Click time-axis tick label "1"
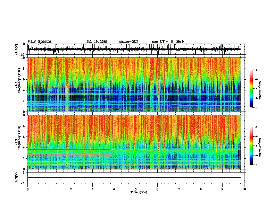Viewport: 275px width, 212px height. click(49, 189)
